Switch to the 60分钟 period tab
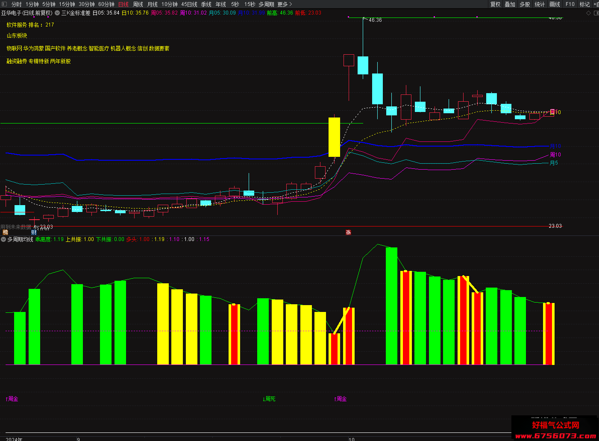599x441 pixels. tap(106, 4)
